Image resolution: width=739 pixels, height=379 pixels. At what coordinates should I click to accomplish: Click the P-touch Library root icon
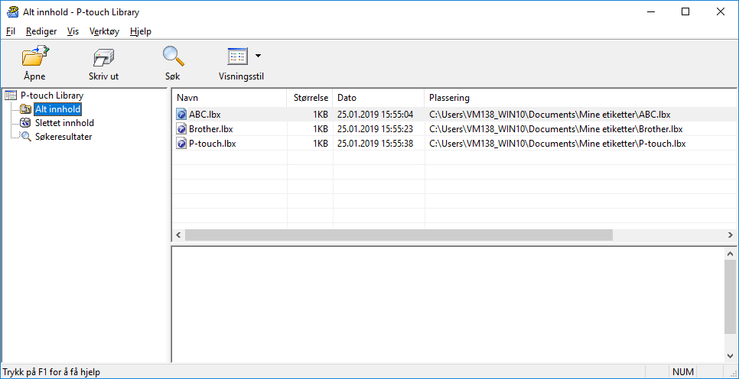[x=10, y=95]
